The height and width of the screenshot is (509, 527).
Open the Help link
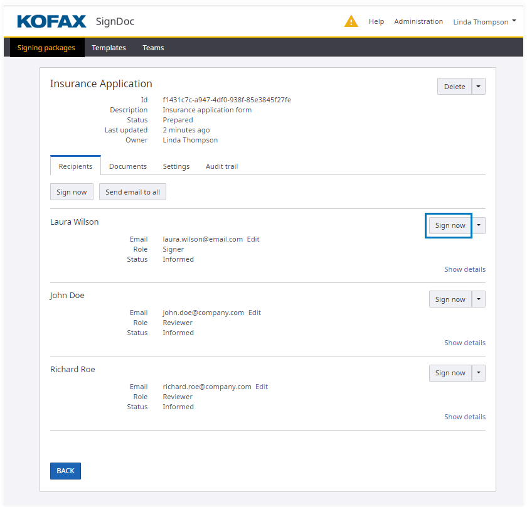(x=376, y=21)
